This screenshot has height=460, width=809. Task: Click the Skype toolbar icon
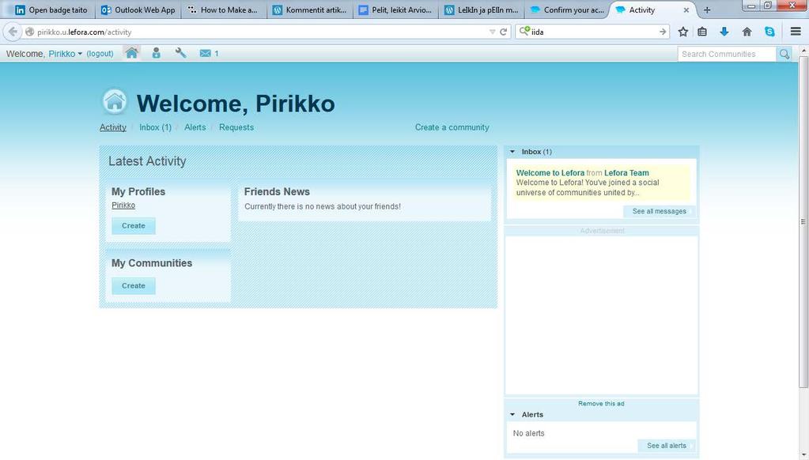tap(769, 32)
